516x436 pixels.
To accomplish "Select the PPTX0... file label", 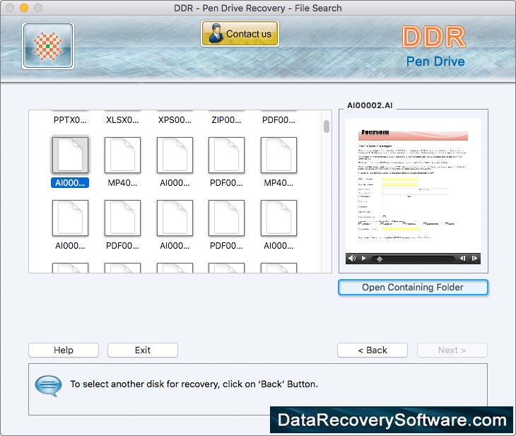I will (x=70, y=120).
